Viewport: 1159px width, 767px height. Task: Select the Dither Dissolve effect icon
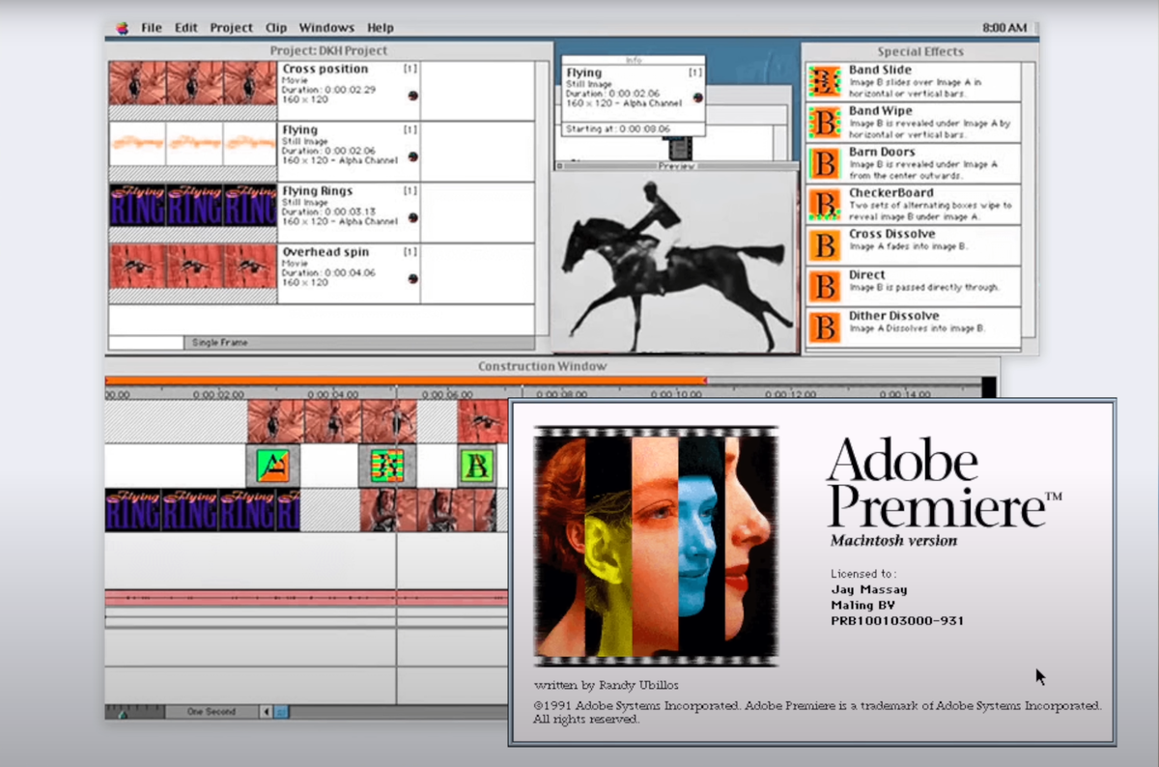[x=824, y=327]
